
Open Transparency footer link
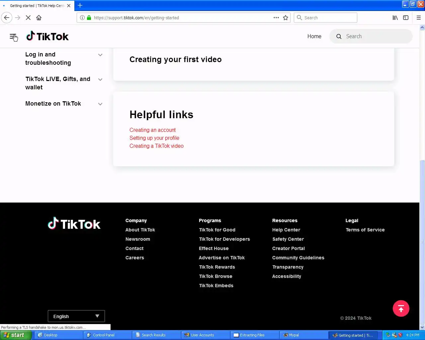click(x=288, y=267)
